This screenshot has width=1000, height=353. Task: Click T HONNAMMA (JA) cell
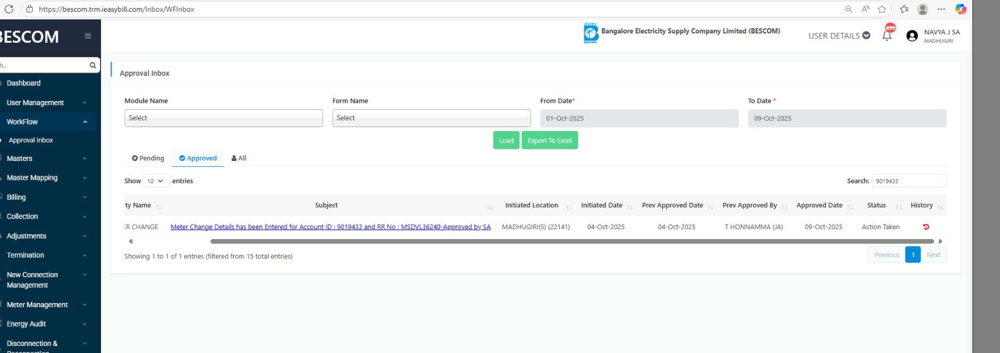click(x=754, y=227)
